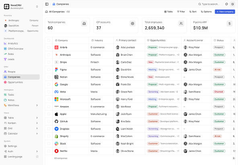Click the New company button
The width and height of the screenshot is (238, 165).
[225, 12]
